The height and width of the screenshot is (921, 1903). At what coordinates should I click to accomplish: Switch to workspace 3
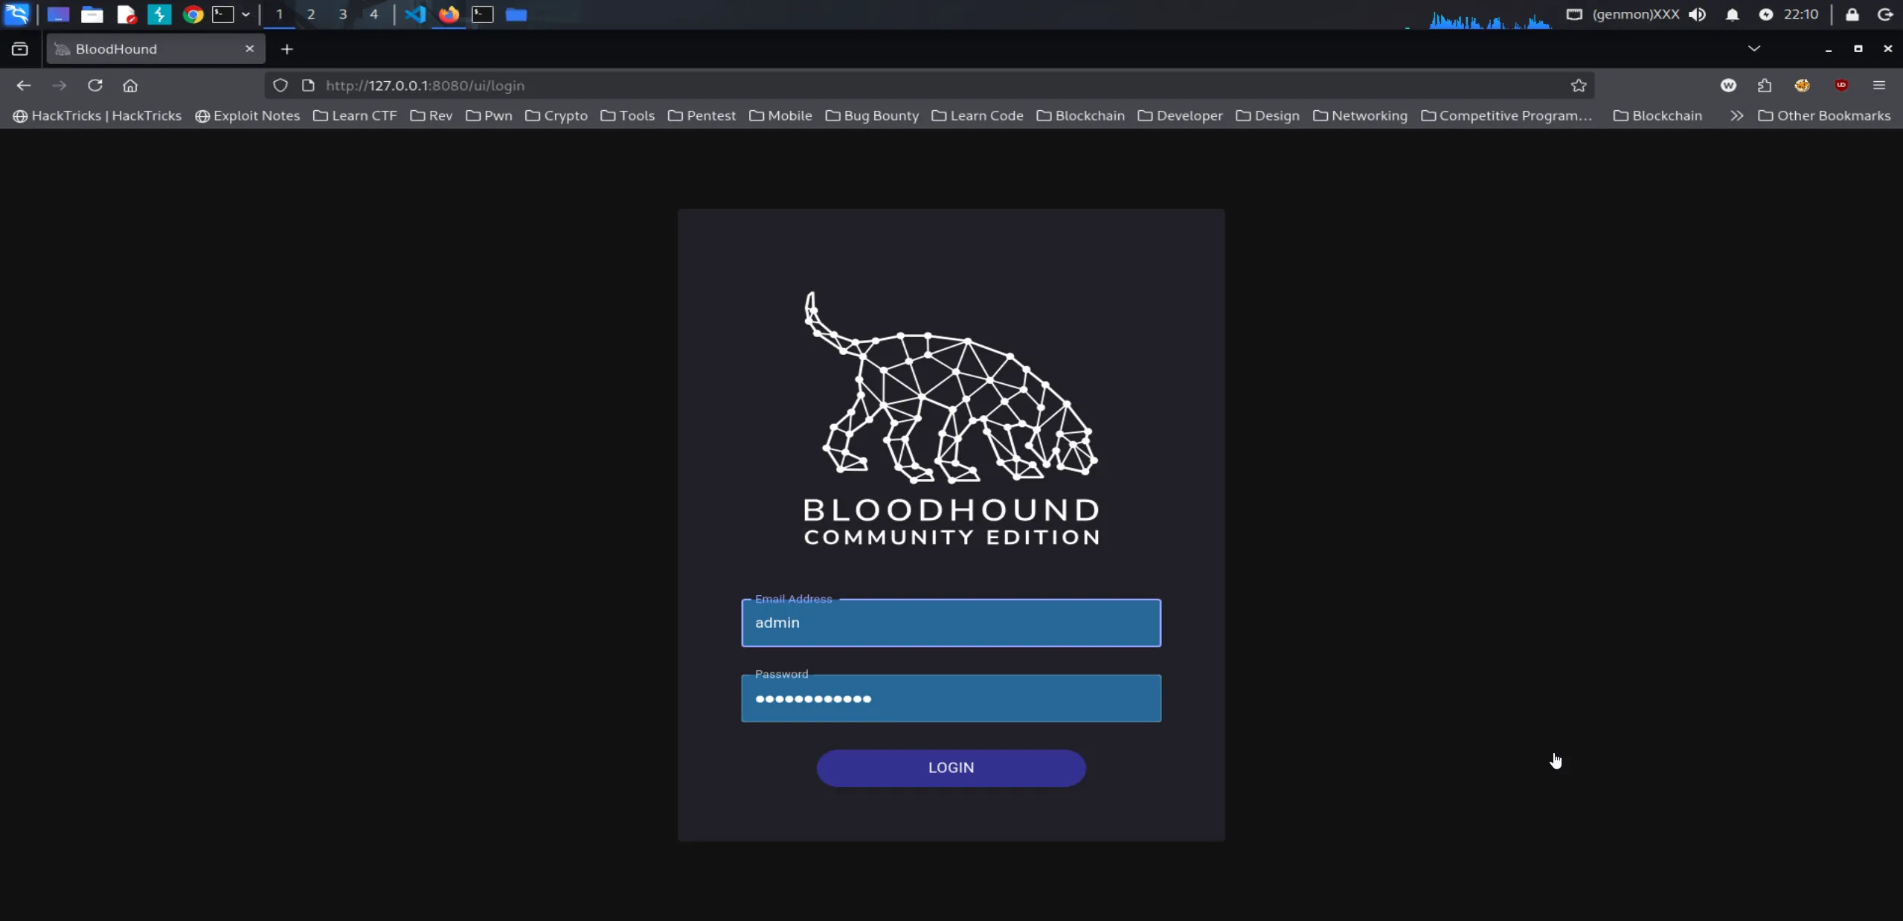(342, 14)
